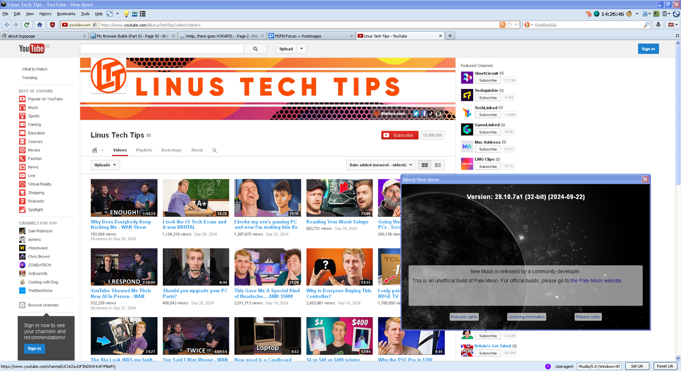Screen dimensions: 681x371
Task: Expand the arrow next to Upload button
Action: click(301, 48)
